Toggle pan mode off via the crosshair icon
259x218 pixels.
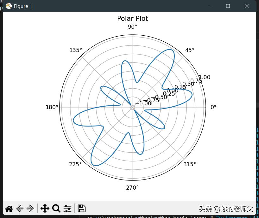(45, 208)
